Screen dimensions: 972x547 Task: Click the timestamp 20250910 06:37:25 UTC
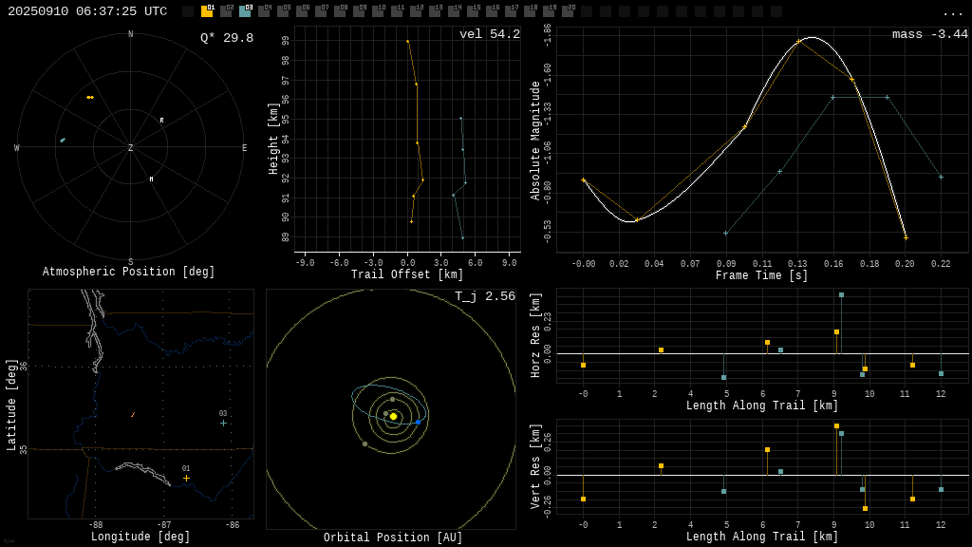pyautogui.click(x=87, y=11)
